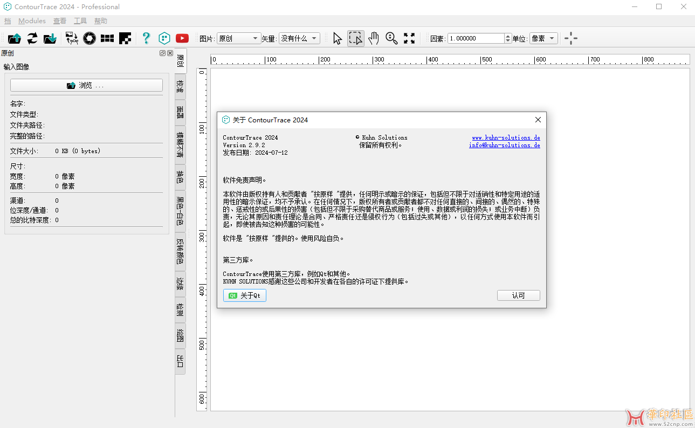
Task: Click the circular aperture toolbar icon
Action: point(90,38)
